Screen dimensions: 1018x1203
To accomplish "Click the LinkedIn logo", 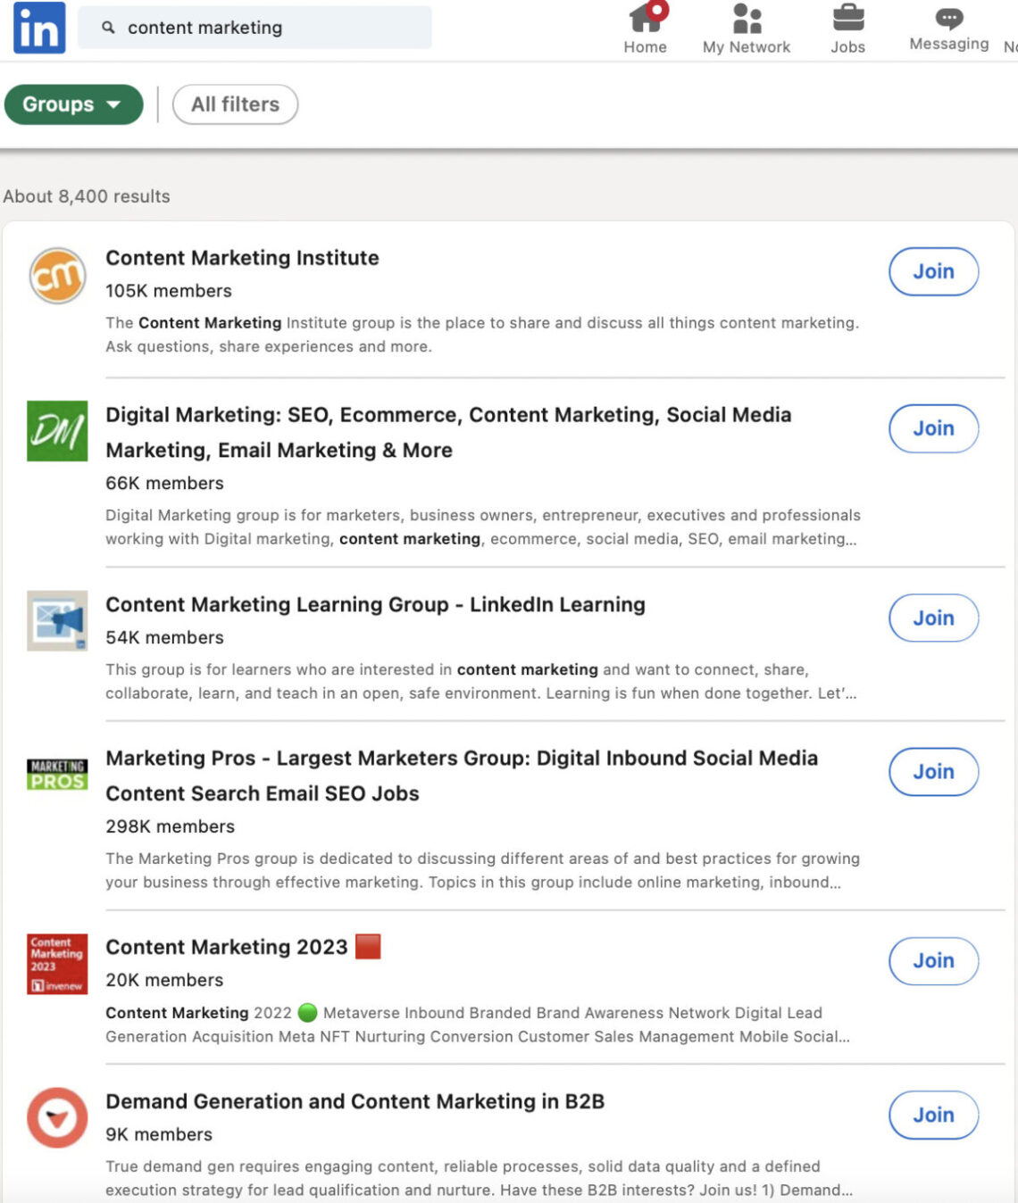I will (39, 28).
